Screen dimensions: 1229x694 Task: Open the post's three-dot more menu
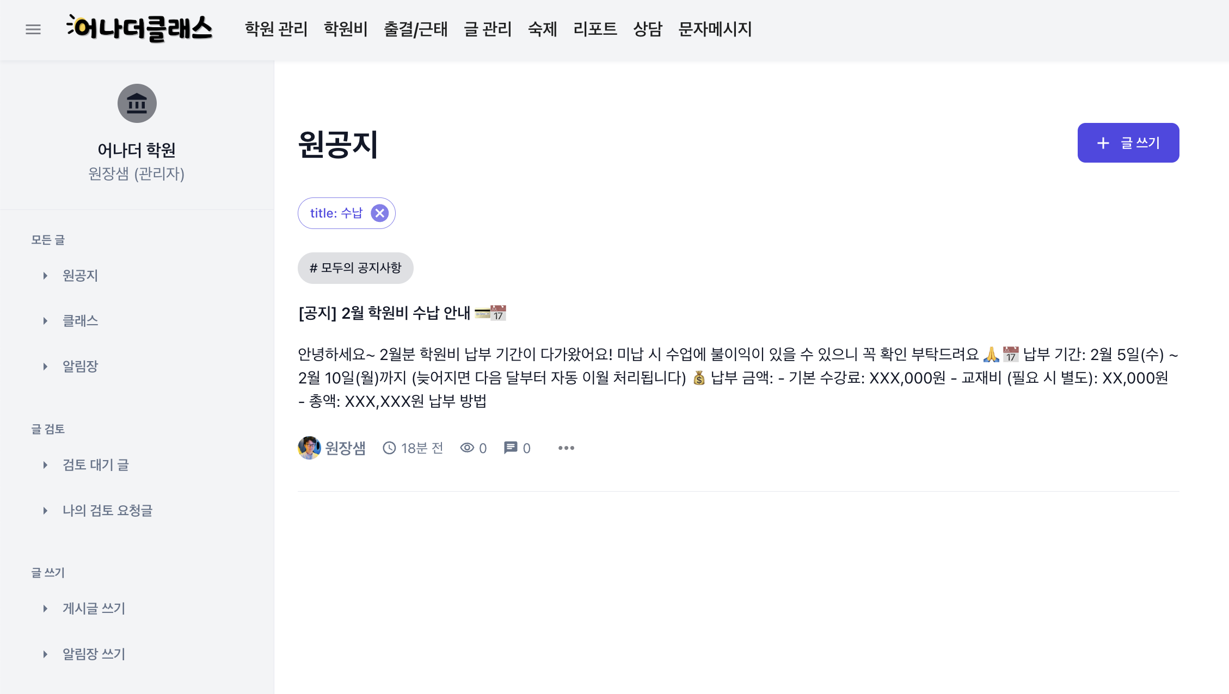(x=566, y=448)
